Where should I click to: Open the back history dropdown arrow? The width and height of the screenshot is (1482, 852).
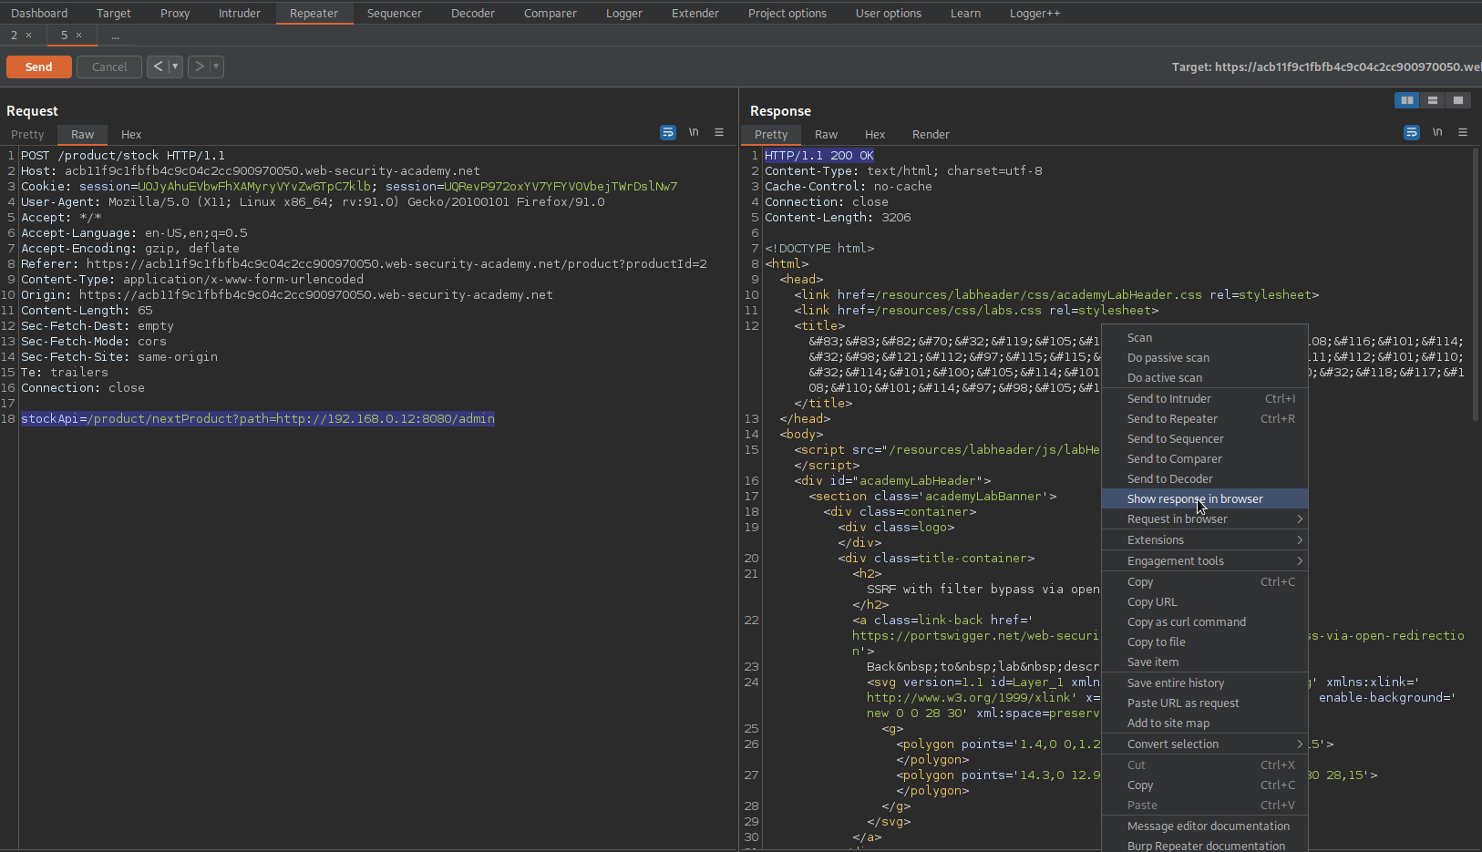[175, 67]
